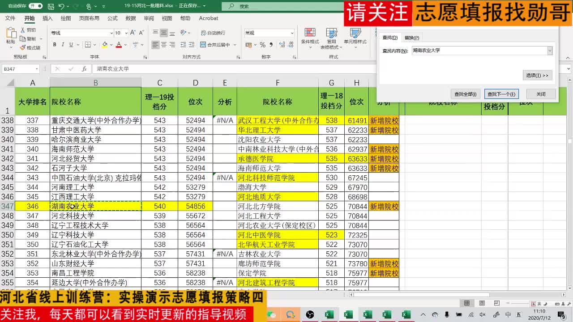This screenshot has width=573, height=322.
Task: Click the page break preview view icon
Action: click(497, 303)
